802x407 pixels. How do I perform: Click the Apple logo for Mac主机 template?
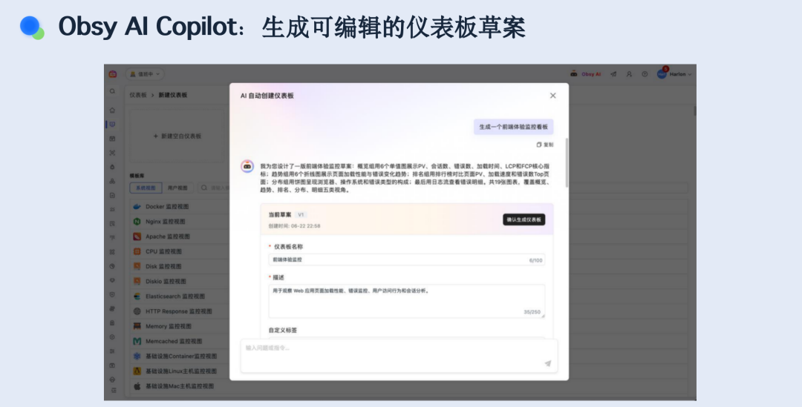pos(137,386)
